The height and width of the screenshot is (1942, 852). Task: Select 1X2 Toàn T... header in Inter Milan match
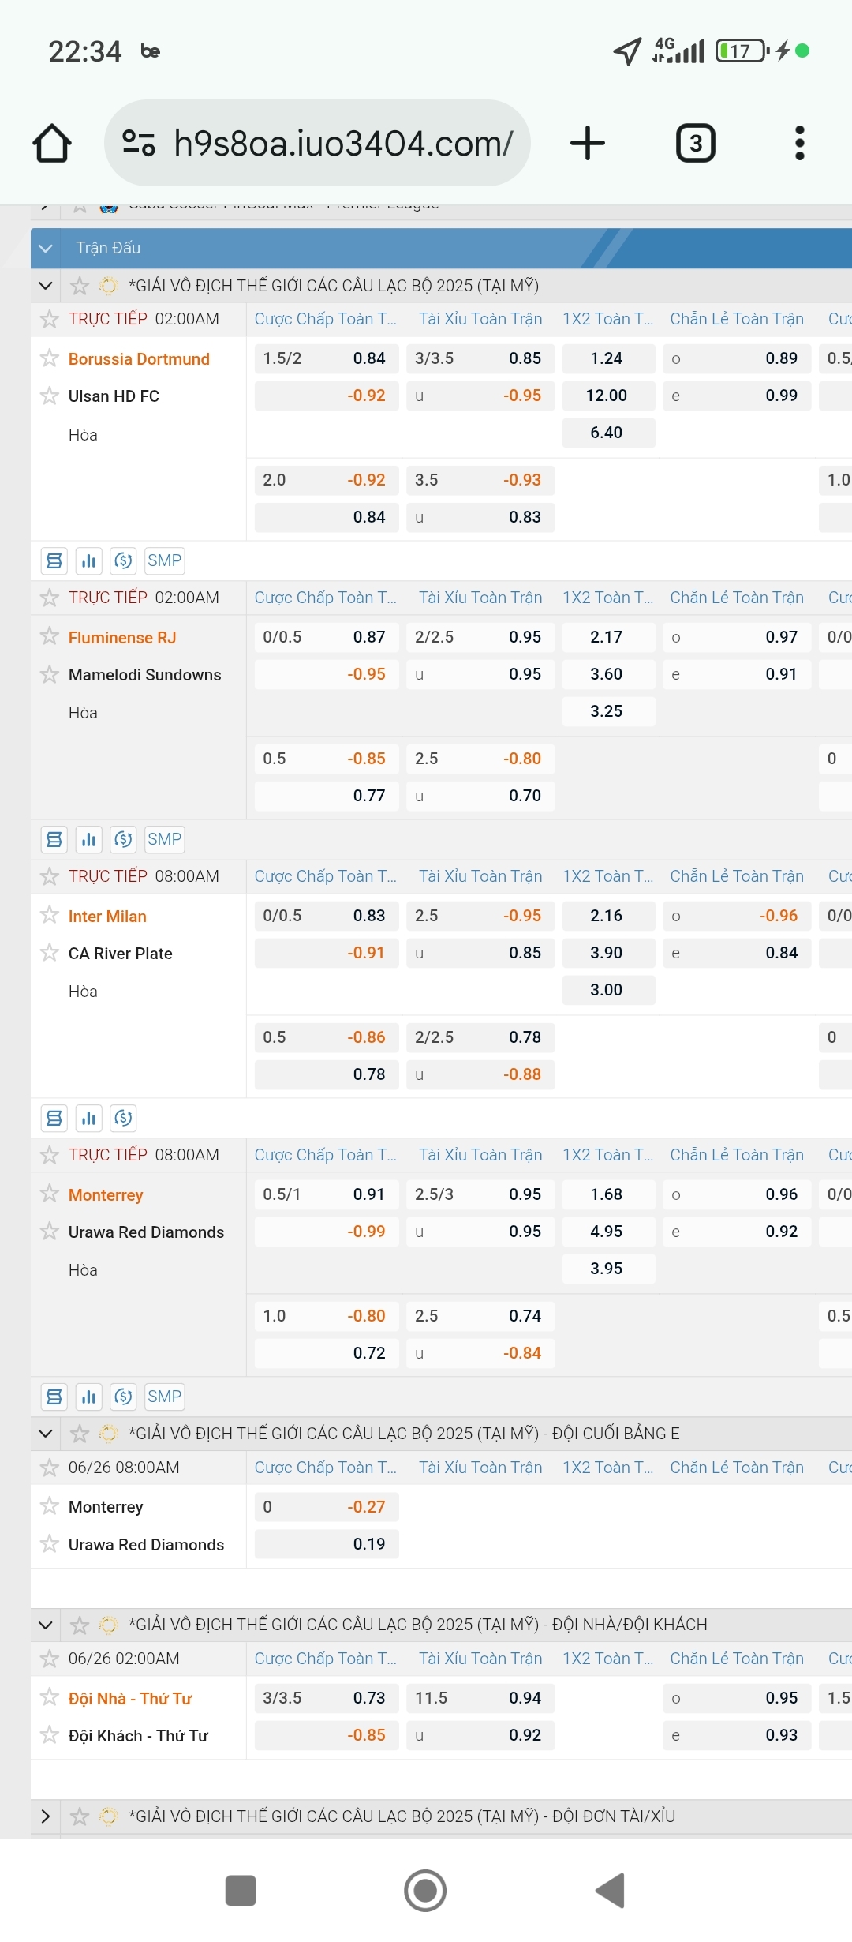(608, 876)
